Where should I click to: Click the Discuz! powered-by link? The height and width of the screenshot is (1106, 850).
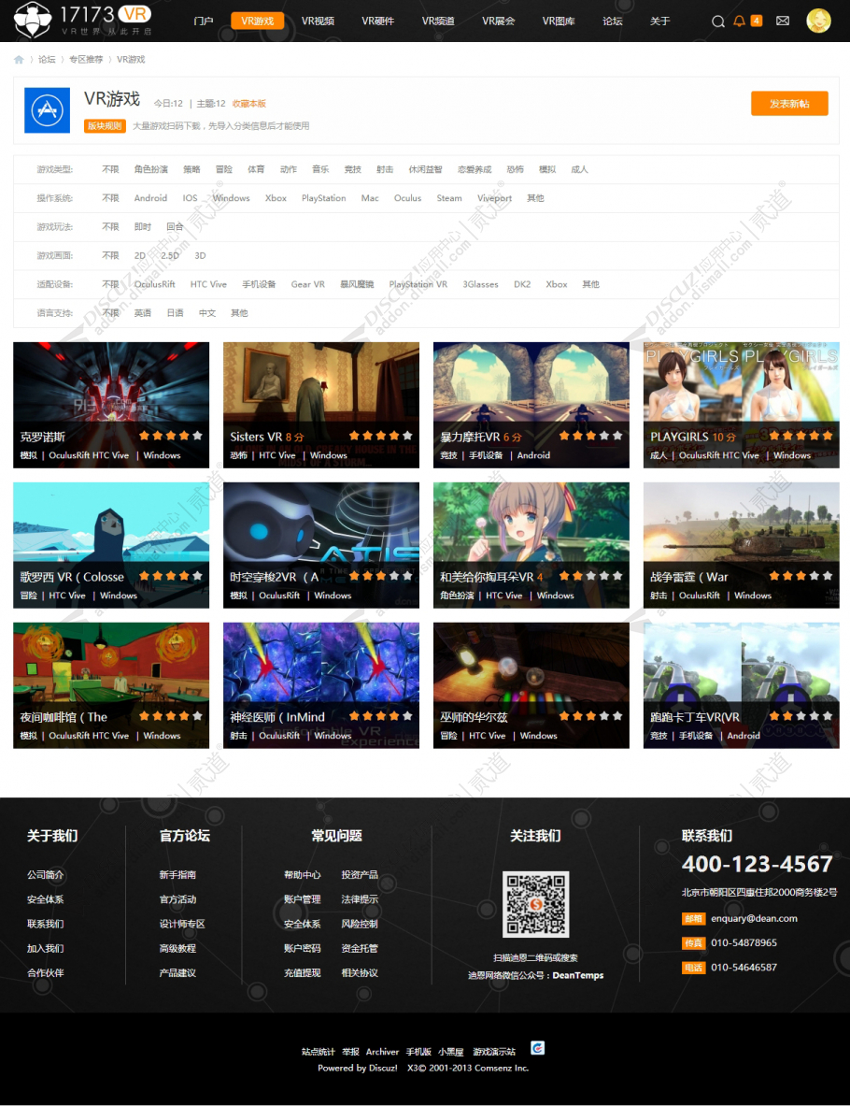tap(383, 1068)
